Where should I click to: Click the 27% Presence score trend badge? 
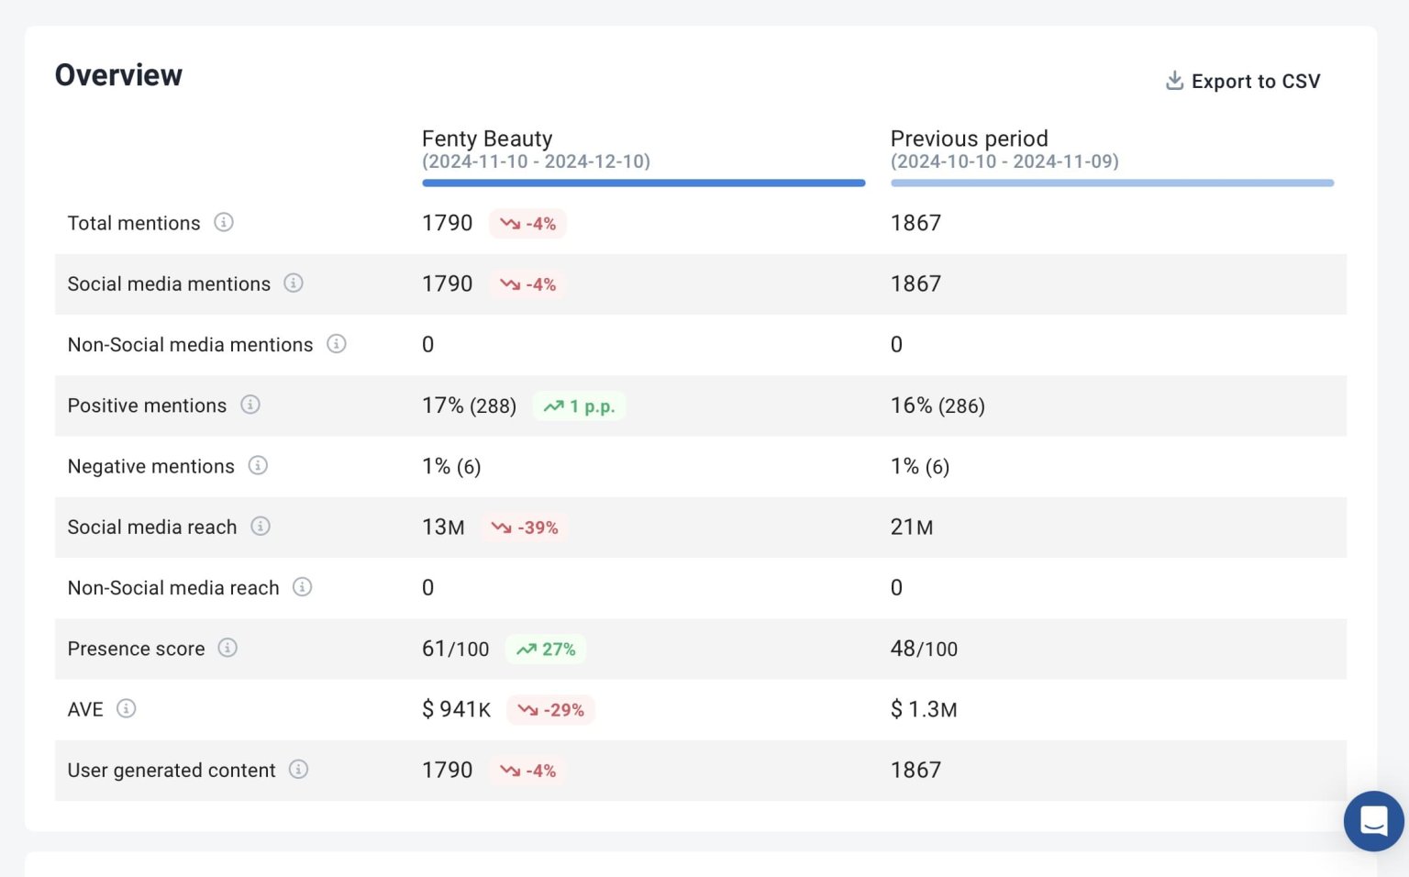(x=546, y=649)
